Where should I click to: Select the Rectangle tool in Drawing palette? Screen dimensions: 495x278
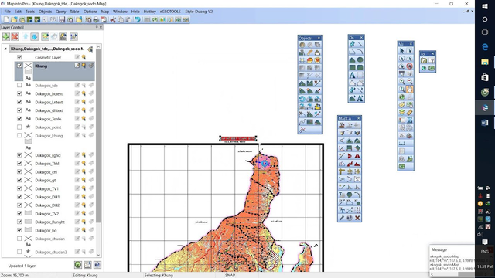point(353,67)
